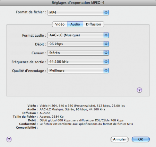156x147 pixels.
Task: Change the 44.100 kHz output frequency
Action: [78, 62]
